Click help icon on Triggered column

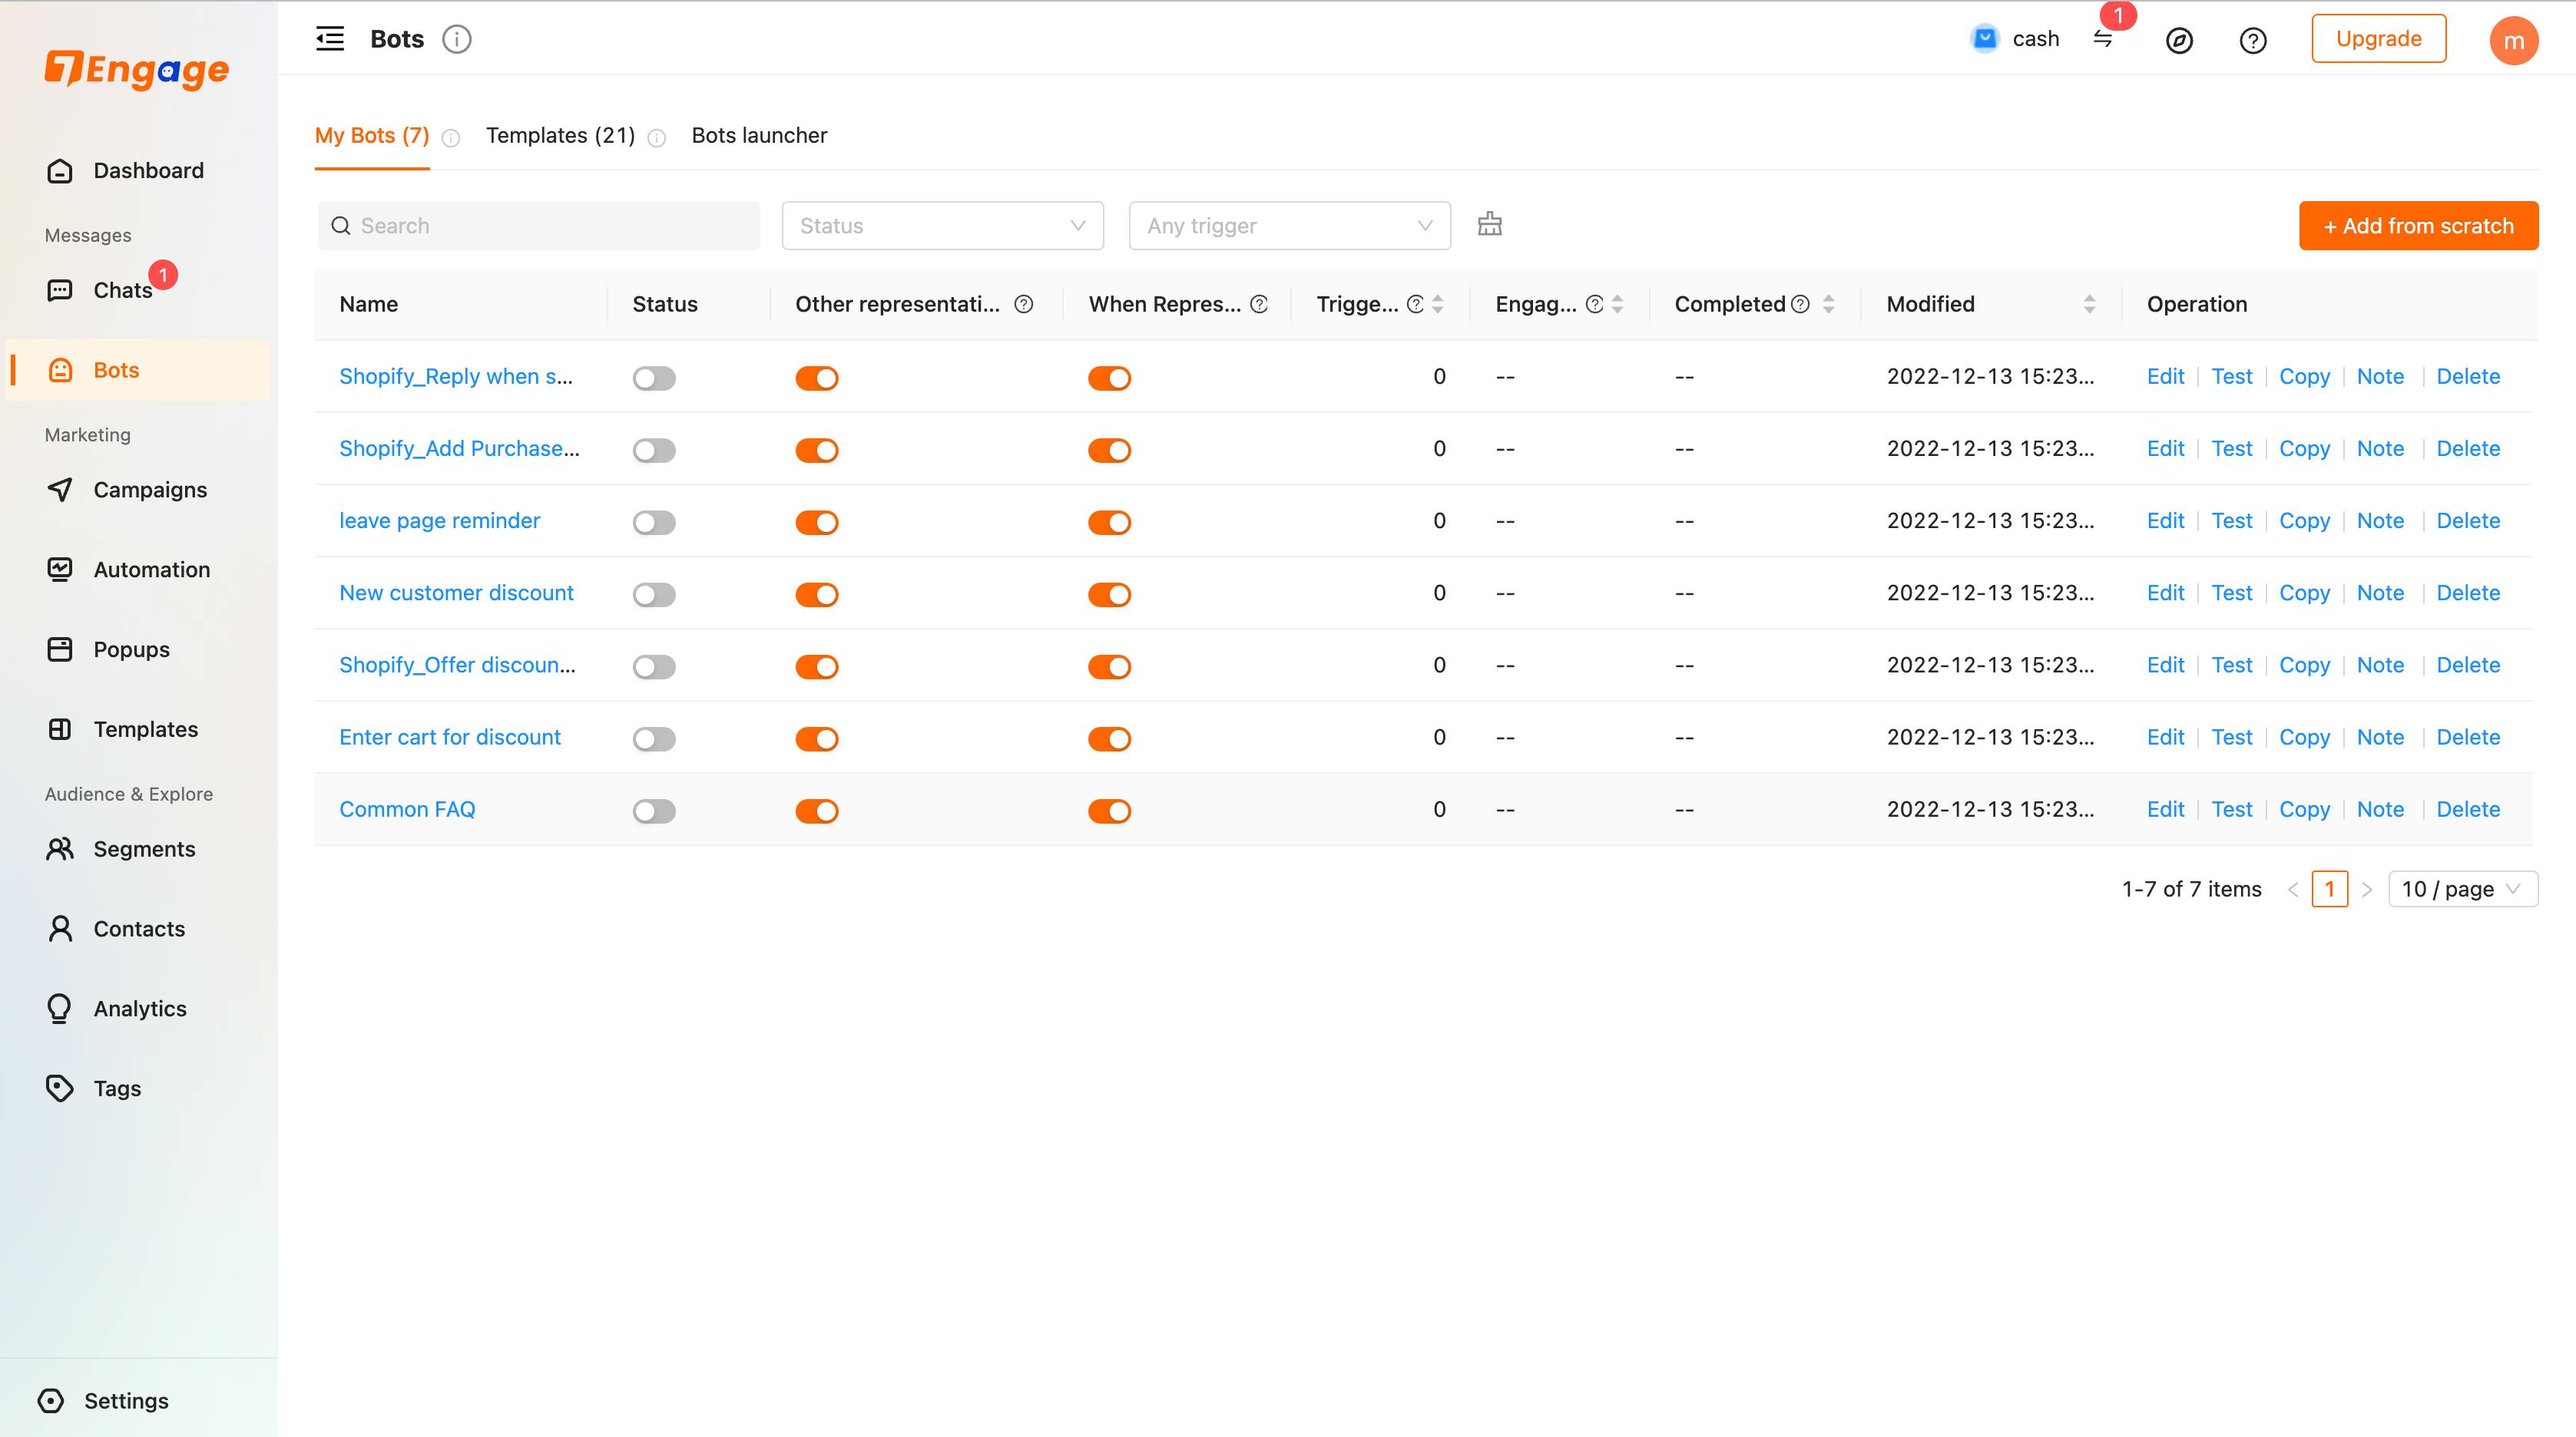pos(1415,304)
